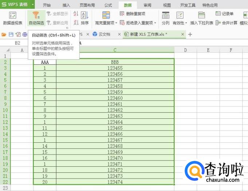Screen dimensions: 248x191
Task: Open the 云文档 document tab
Action: (x=101, y=34)
